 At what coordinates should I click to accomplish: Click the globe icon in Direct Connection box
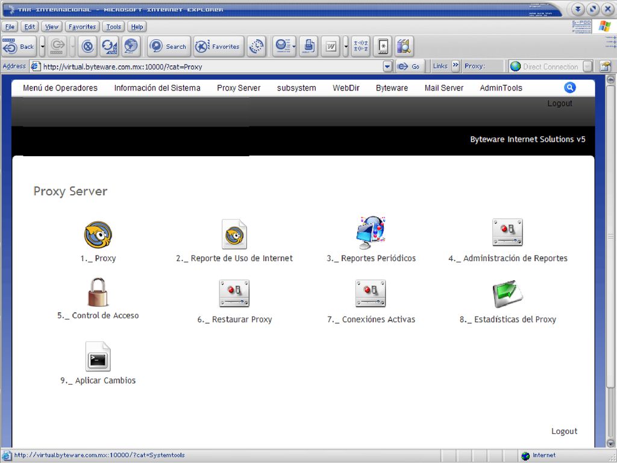[x=516, y=66]
